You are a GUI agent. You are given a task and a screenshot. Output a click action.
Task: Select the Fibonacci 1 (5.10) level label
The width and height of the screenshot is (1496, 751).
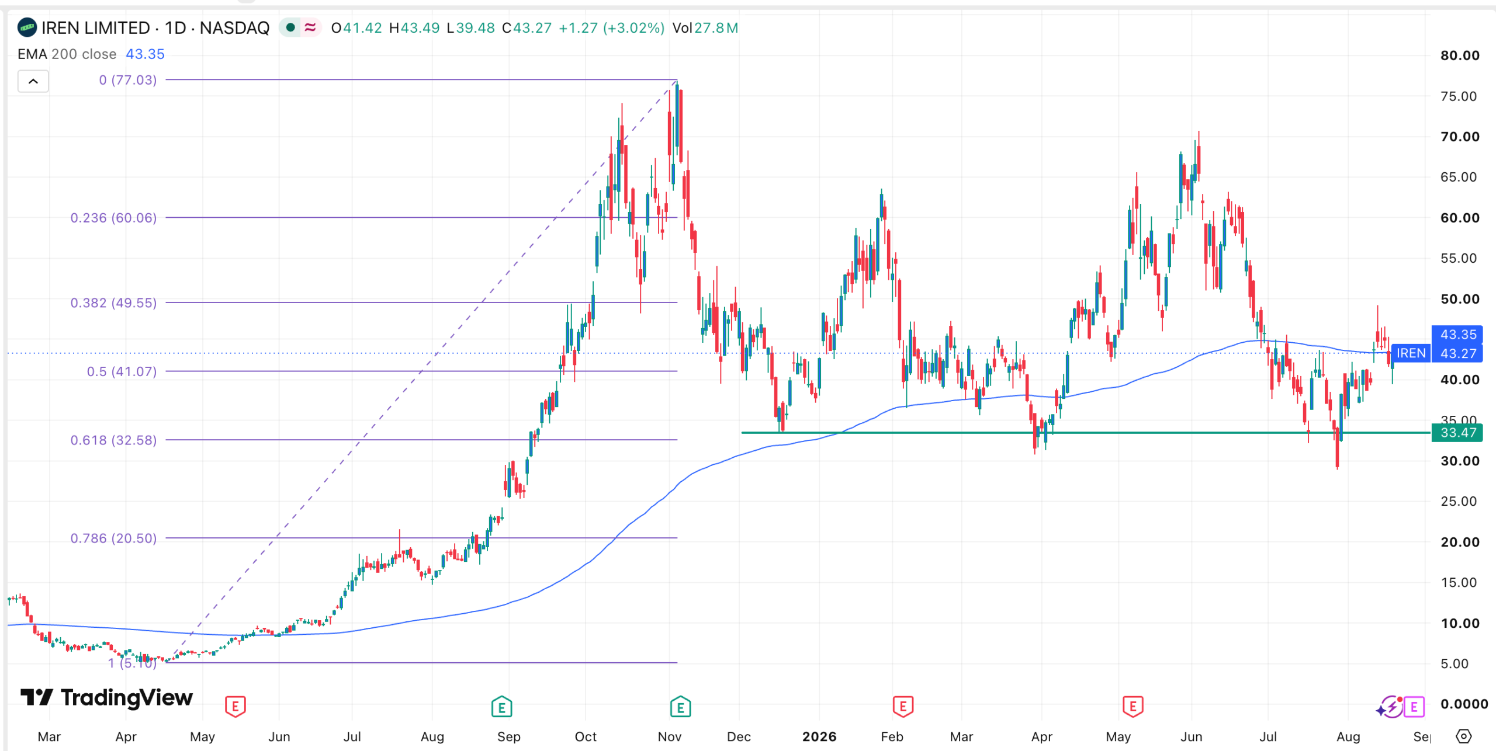(132, 663)
